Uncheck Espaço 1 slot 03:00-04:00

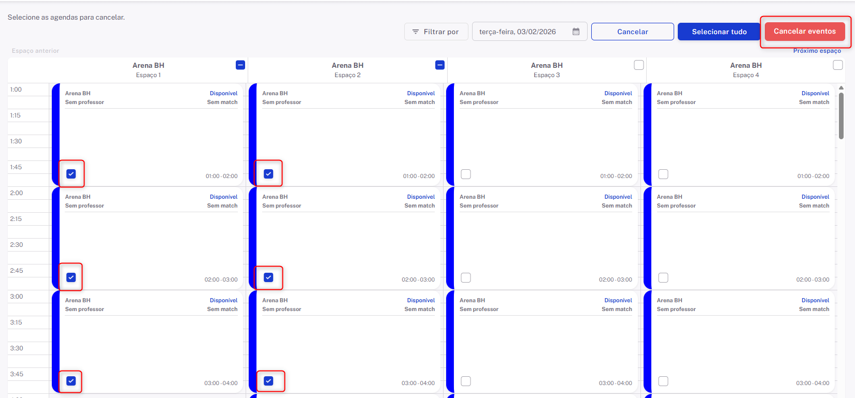(x=72, y=381)
